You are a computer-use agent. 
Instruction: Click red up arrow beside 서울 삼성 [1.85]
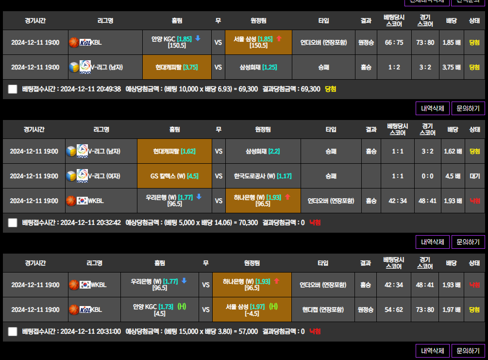point(279,38)
